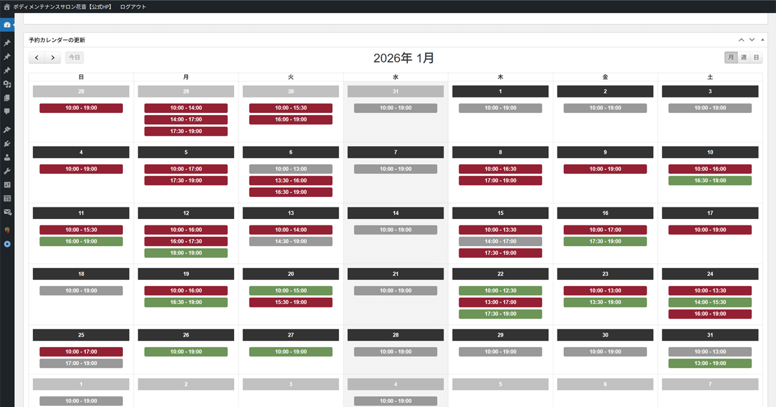Click ログアウト in the top admin bar

click(x=133, y=6)
